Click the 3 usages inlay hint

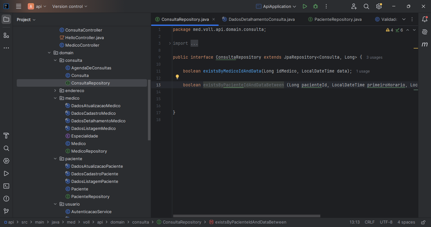point(374,57)
